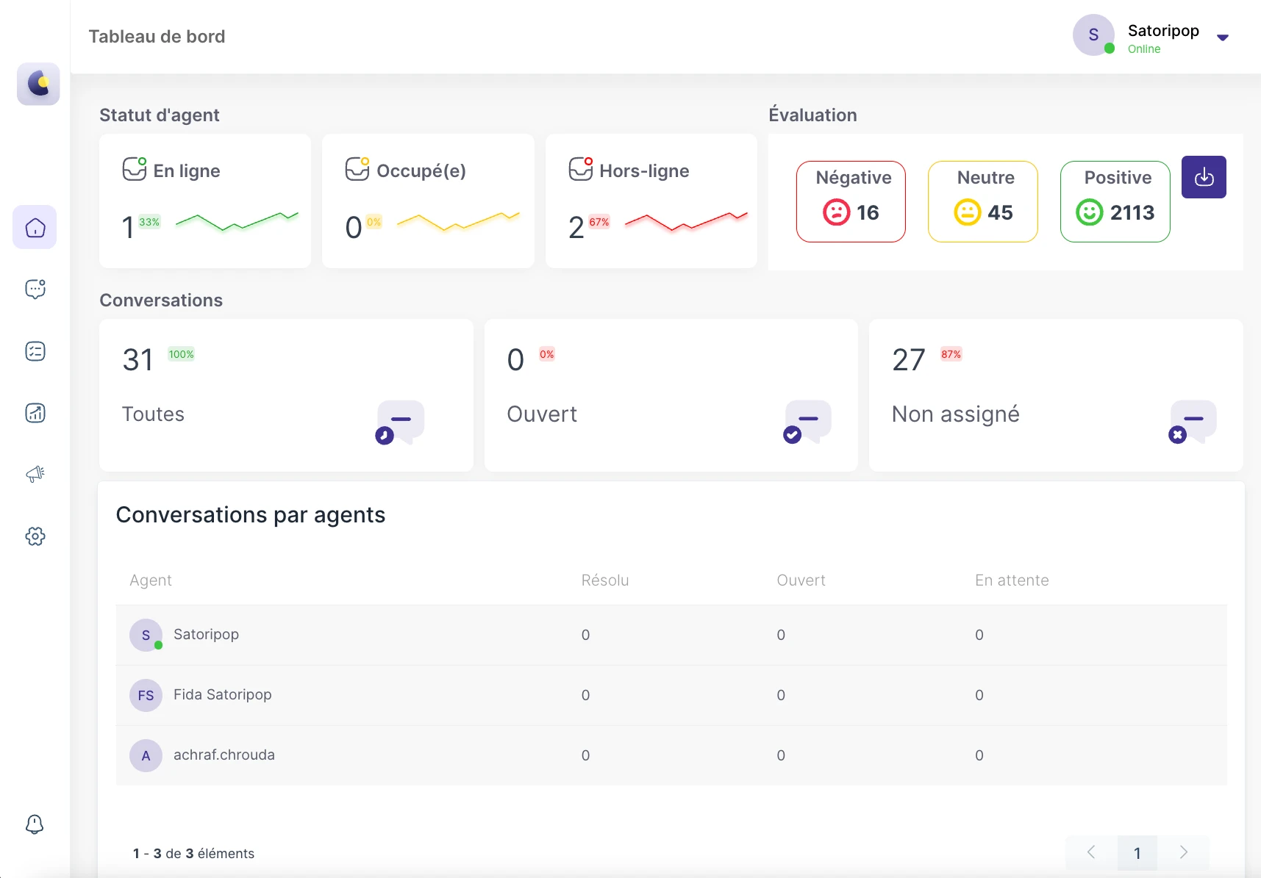Click the app logo in sidebar
1261x878 pixels.
(38, 84)
